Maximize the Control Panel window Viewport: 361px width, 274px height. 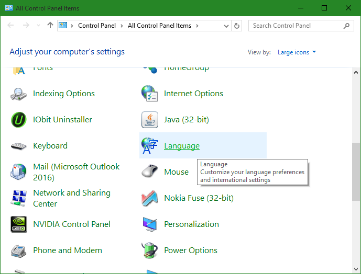tap(324, 8)
